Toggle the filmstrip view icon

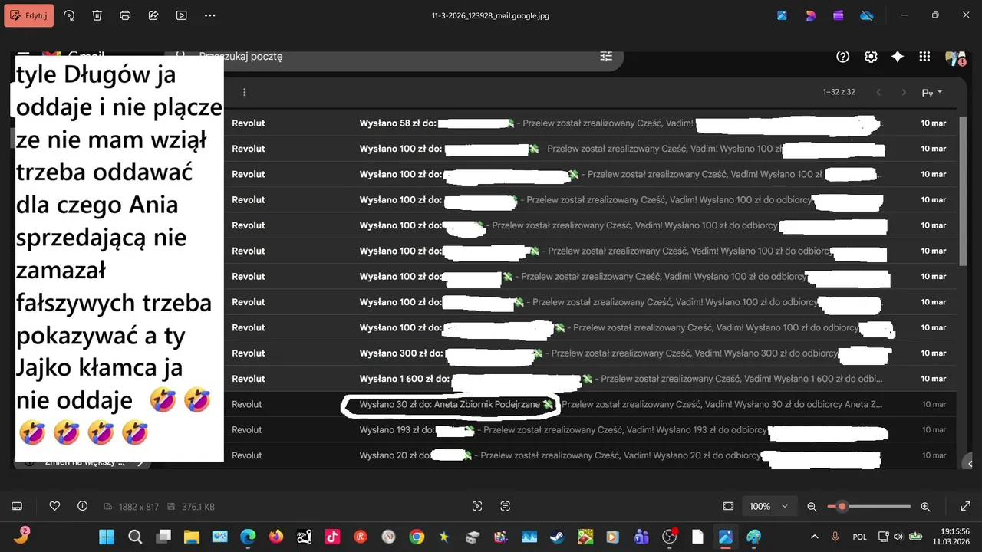(x=17, y=506)
